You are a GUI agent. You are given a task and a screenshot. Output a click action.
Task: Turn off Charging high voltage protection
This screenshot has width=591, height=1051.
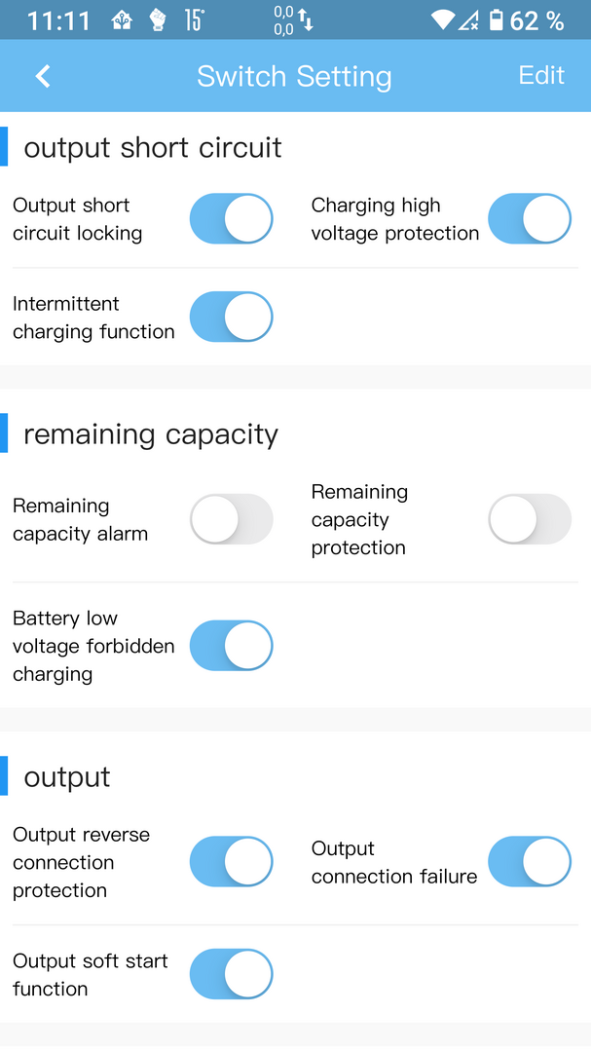(530, 218)
